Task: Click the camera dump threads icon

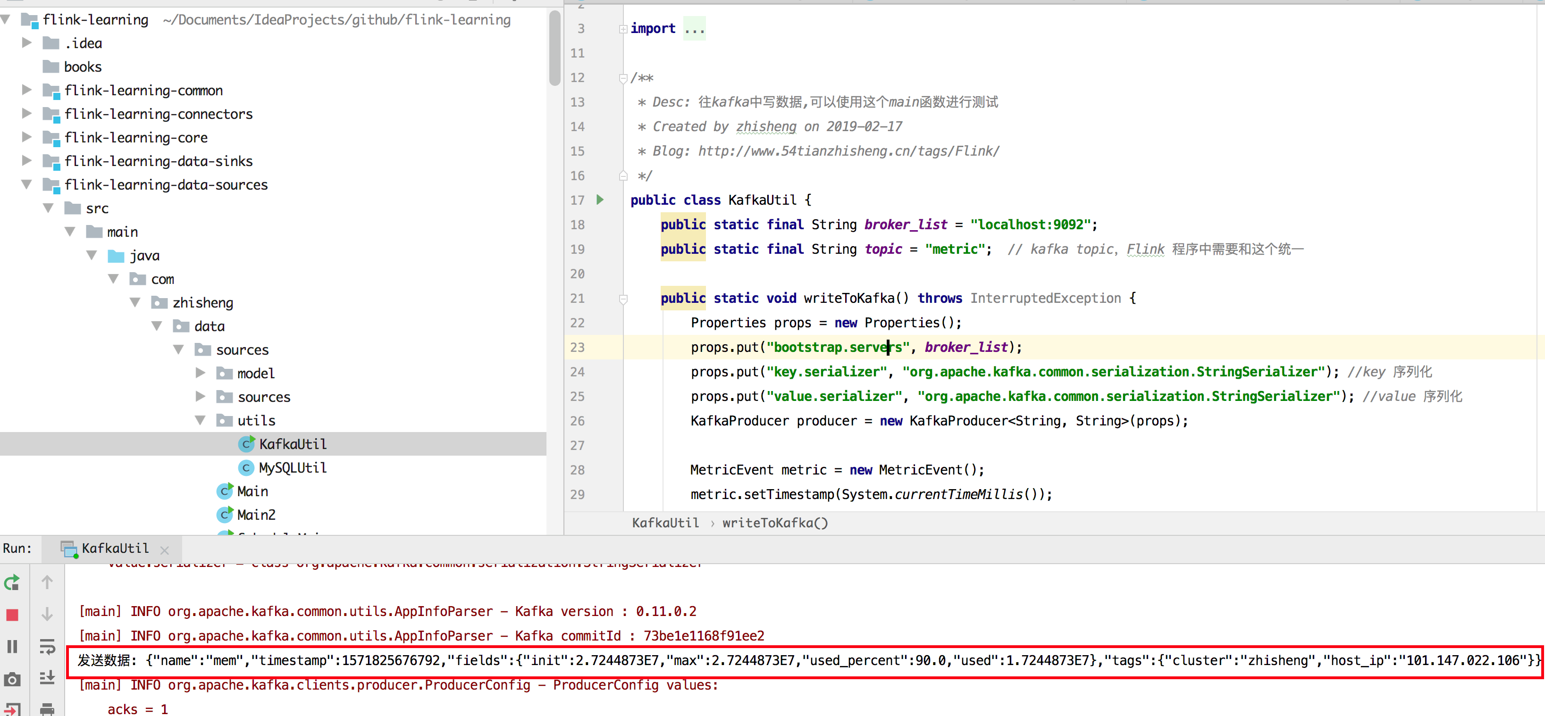Action: pyautogui.click(x=12, y=679)
